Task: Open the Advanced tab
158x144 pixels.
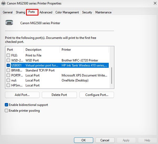Action: click(x=46, y=12)
